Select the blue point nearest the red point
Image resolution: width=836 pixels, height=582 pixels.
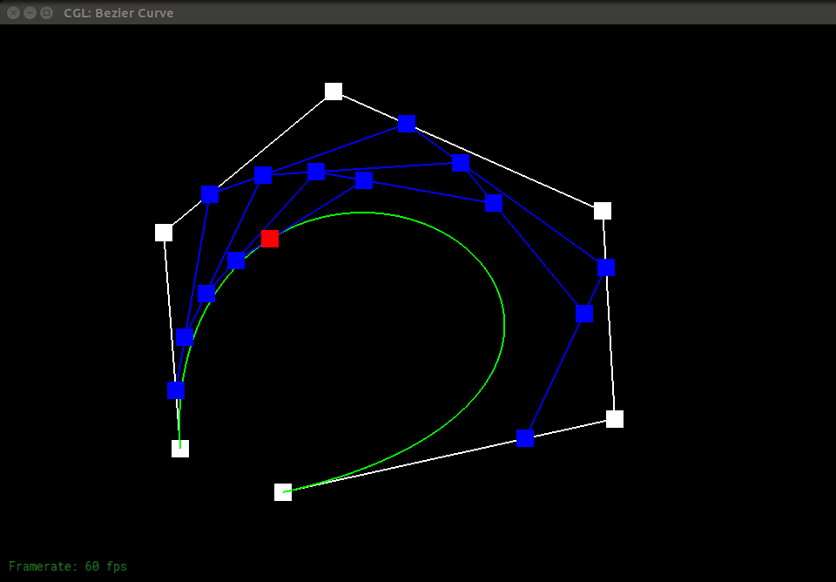(236, 261)
